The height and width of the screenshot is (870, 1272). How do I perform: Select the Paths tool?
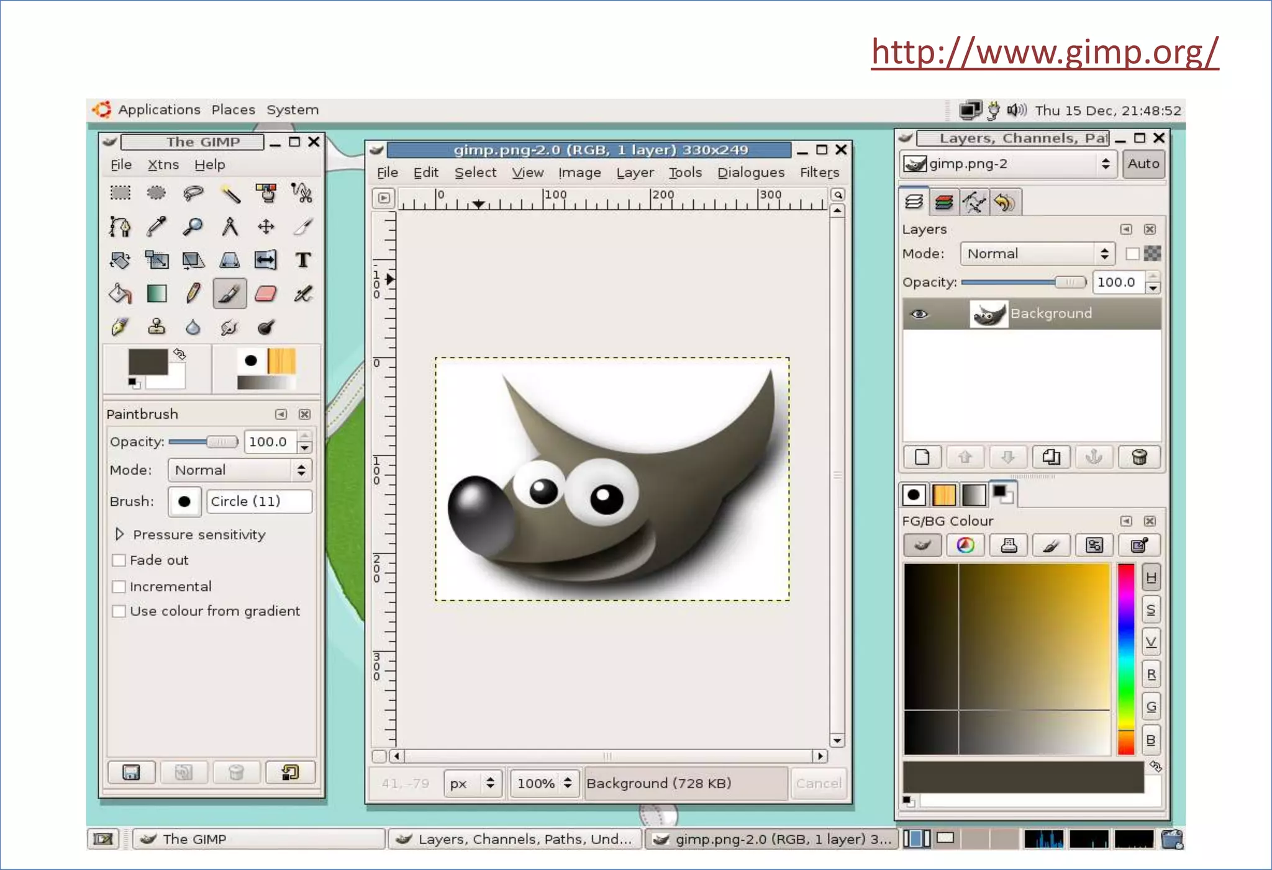(x=120, y=226)
